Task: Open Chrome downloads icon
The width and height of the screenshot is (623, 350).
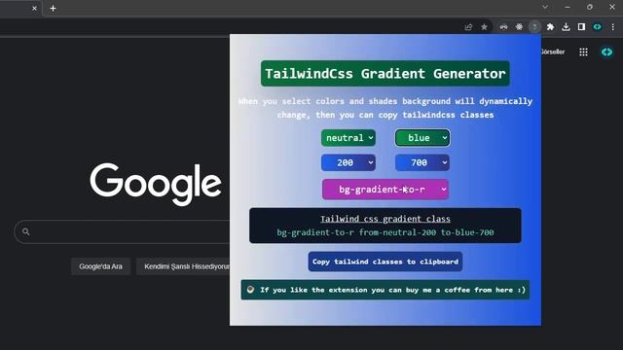Action: coord(566,27)
